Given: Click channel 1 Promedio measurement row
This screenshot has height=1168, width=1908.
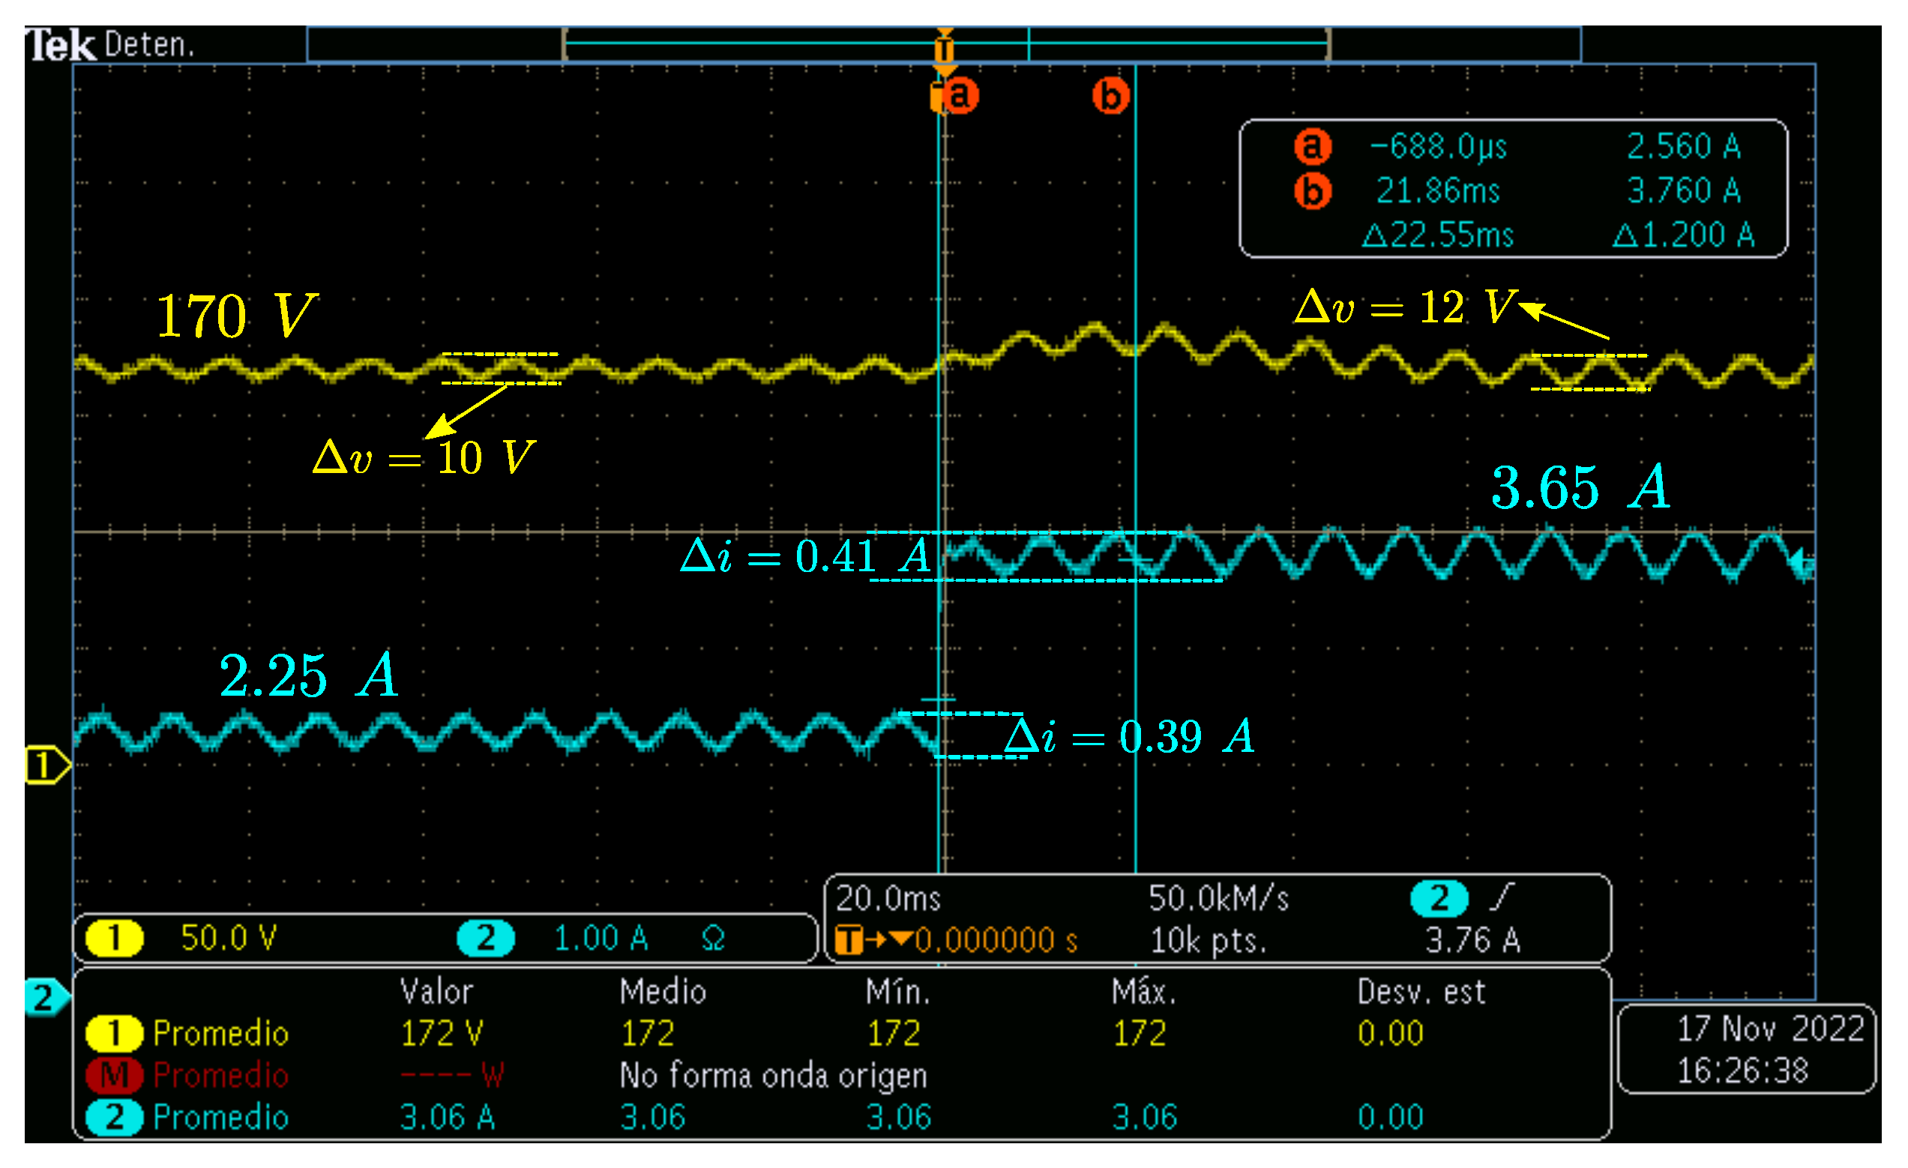Looking at the screenshot, I should [x=220, y=1033].
